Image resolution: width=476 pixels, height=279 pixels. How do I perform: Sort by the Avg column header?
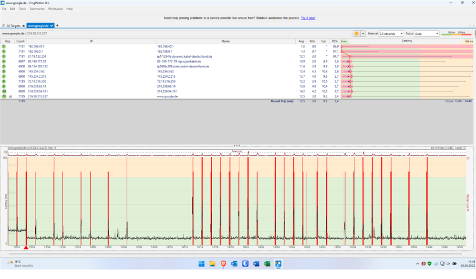[x=301, y=41]
